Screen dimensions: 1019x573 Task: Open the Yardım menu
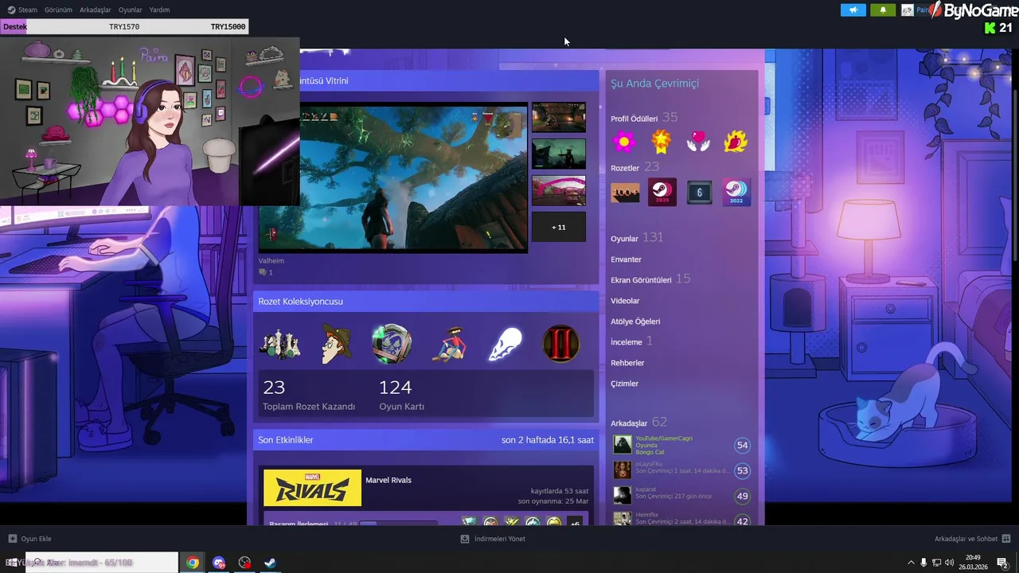pos(159,10)
